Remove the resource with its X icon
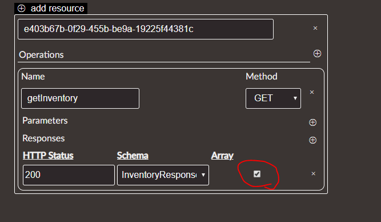This screenshot has height=222, width=381. point(315,28)
